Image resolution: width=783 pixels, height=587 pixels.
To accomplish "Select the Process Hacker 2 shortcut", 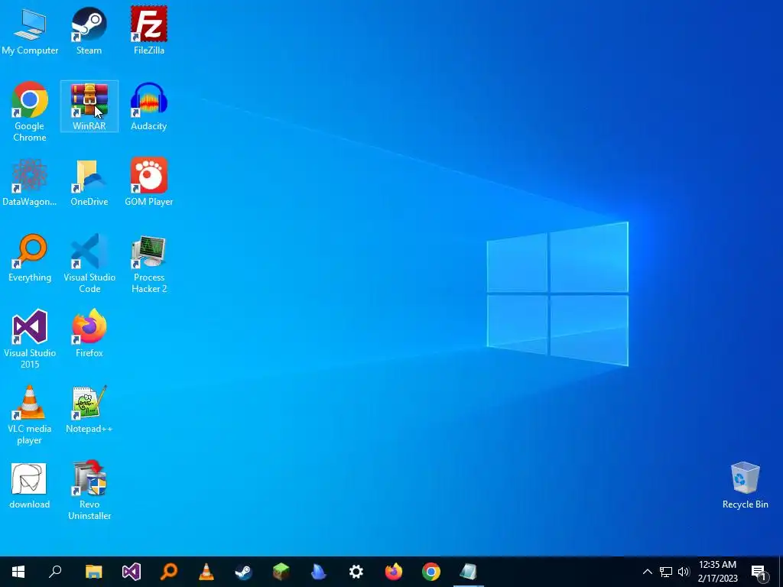I will click(149, 264).
